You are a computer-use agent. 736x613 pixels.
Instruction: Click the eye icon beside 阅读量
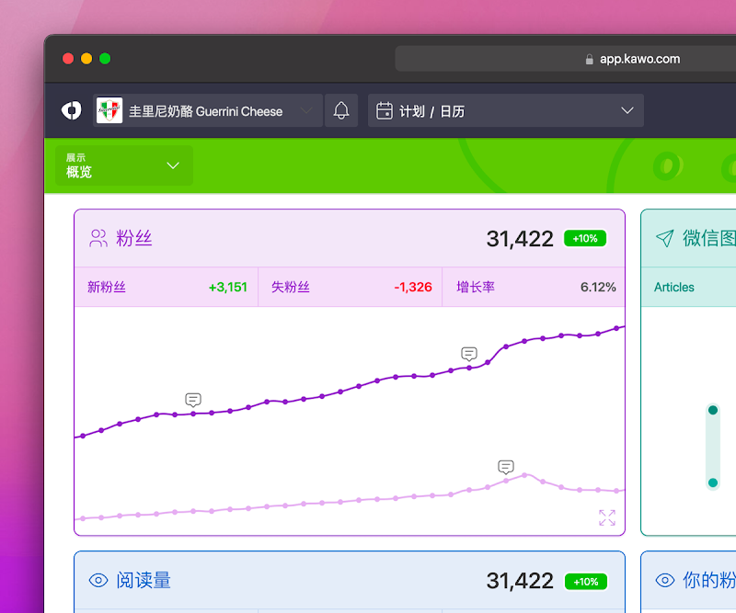coord(98,580)
